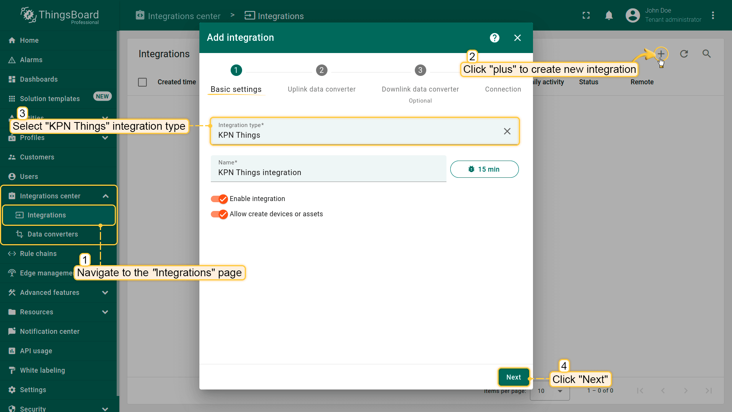Image resolution: width=732 pixels, height=412 pixels.
Task: Toggle Allow create devices or assets
Action: click(219, 214)
